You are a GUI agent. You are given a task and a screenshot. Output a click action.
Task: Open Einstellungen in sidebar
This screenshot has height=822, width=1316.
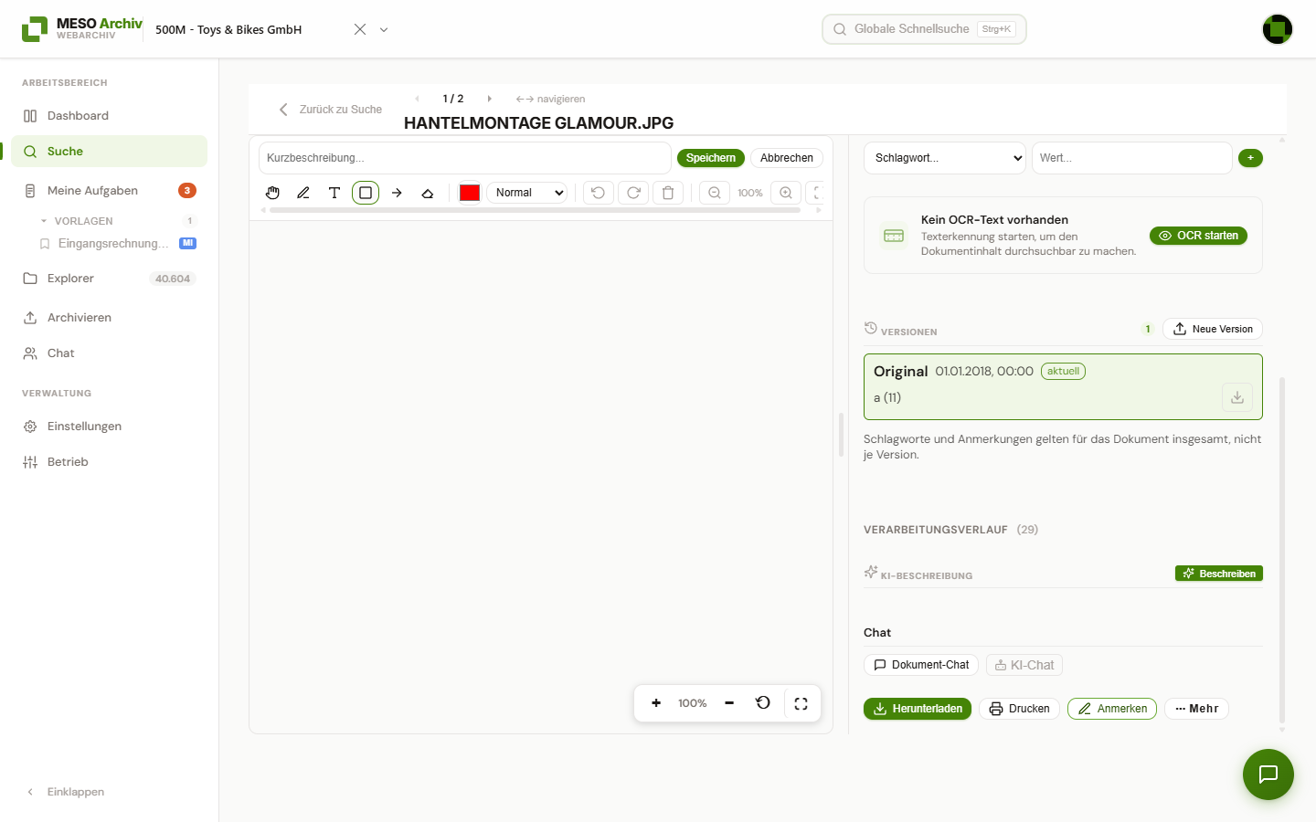tap(110, 427)
